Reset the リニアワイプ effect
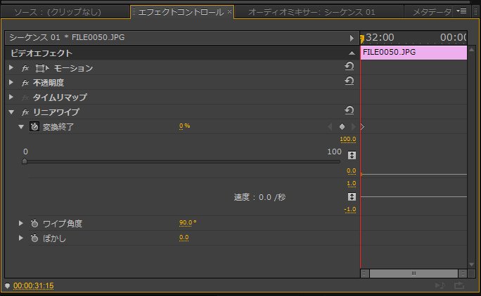The height and width of the screenshot is (296, 481). [349, 111]
